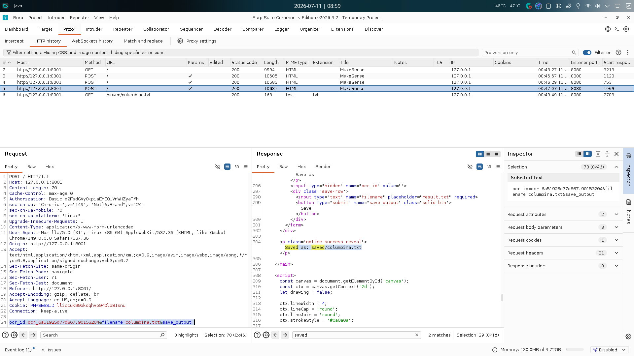Switch response view to Render tab
Screen dimensions: 634x356
(x=323, y=167)
